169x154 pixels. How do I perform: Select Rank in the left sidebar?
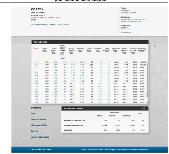click(x=33, y=114)
